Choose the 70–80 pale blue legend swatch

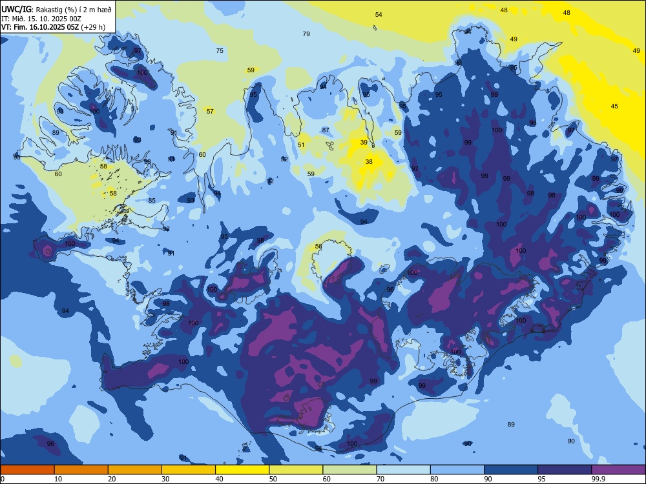point(403,470)
